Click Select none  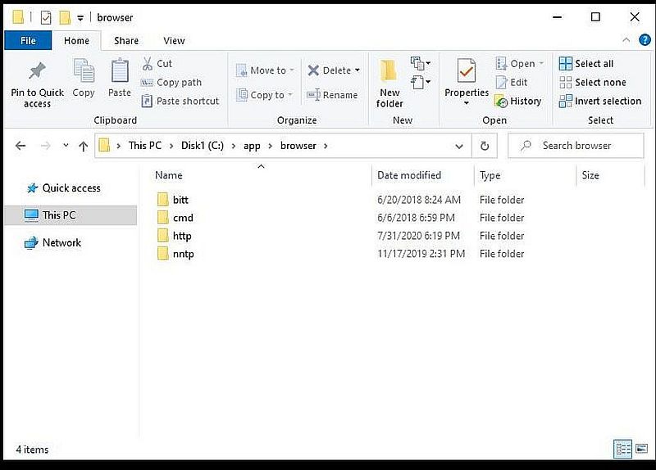pyautogui.click(x=592, y=83)
